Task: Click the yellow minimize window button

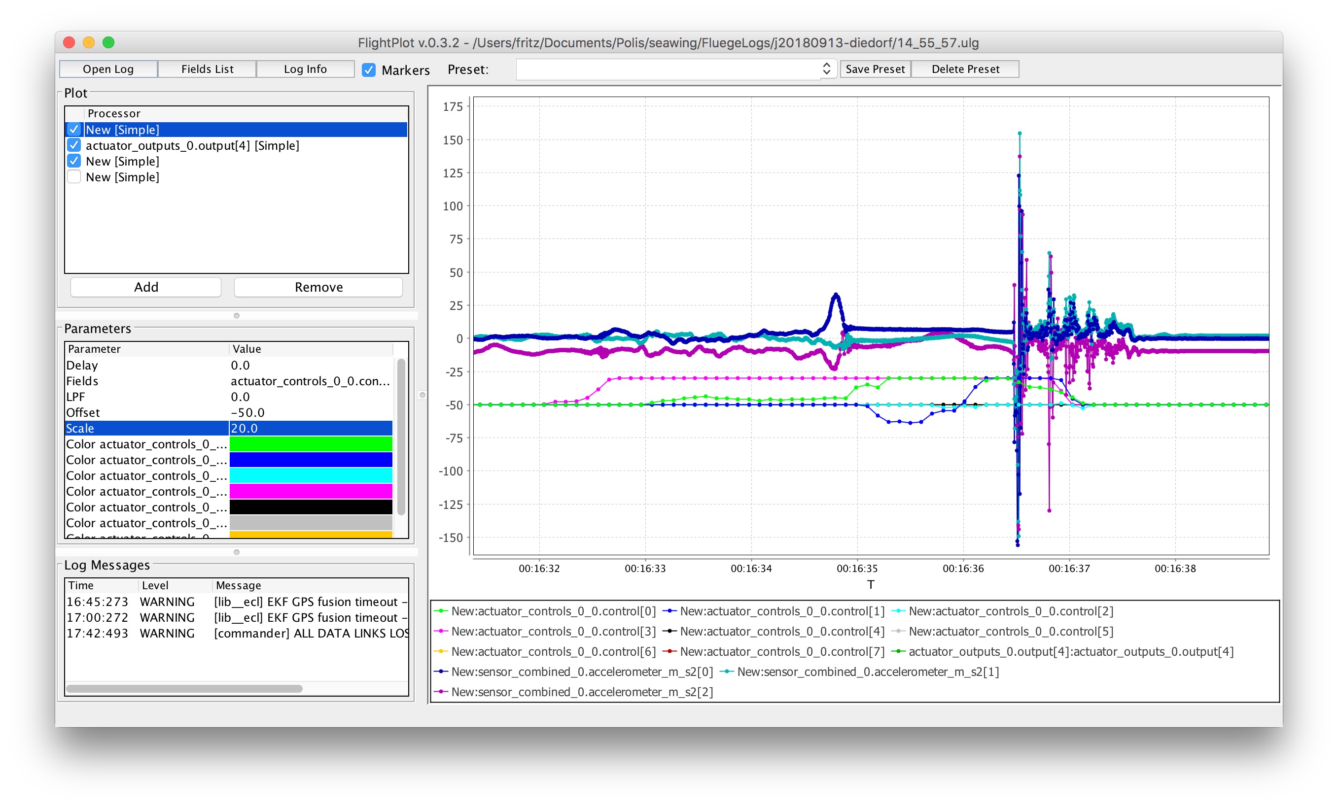Action: [89, 42]
